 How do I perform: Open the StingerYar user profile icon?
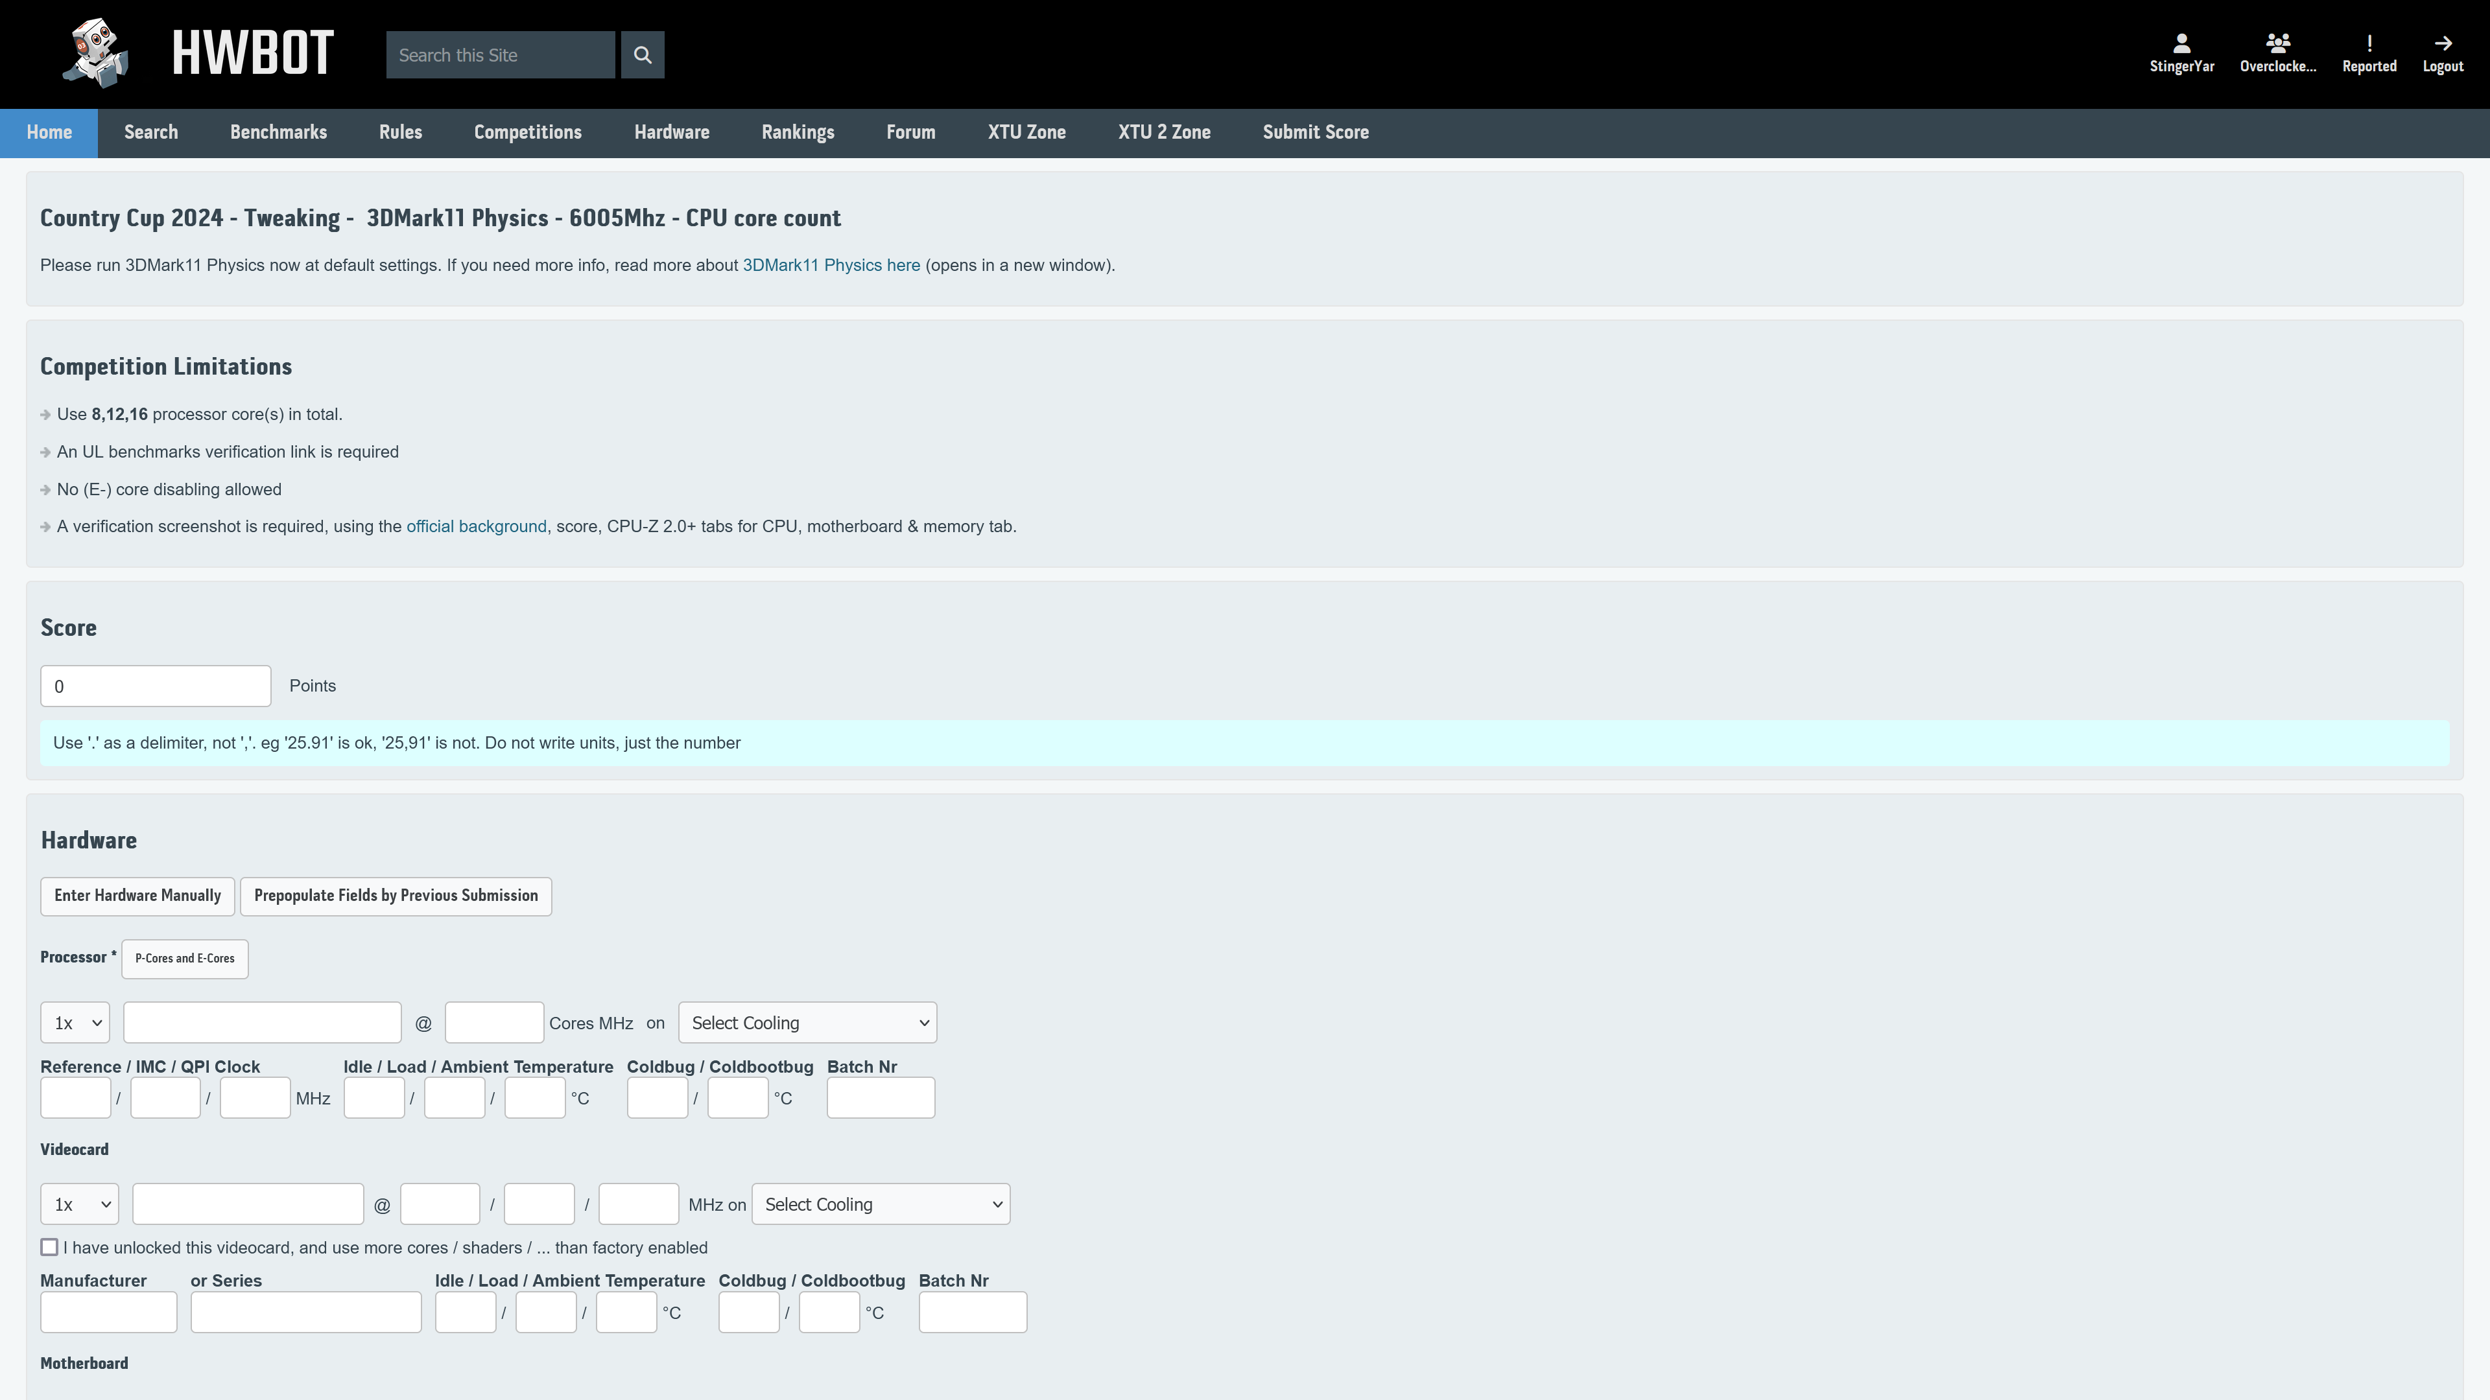(x=2181, y=43)
